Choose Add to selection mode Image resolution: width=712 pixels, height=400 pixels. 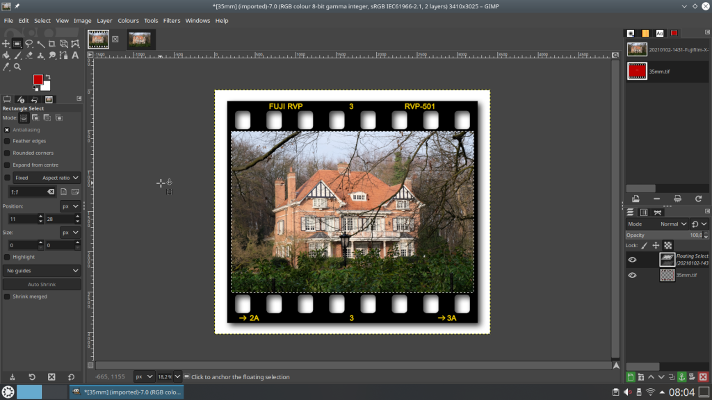[35, 118]
